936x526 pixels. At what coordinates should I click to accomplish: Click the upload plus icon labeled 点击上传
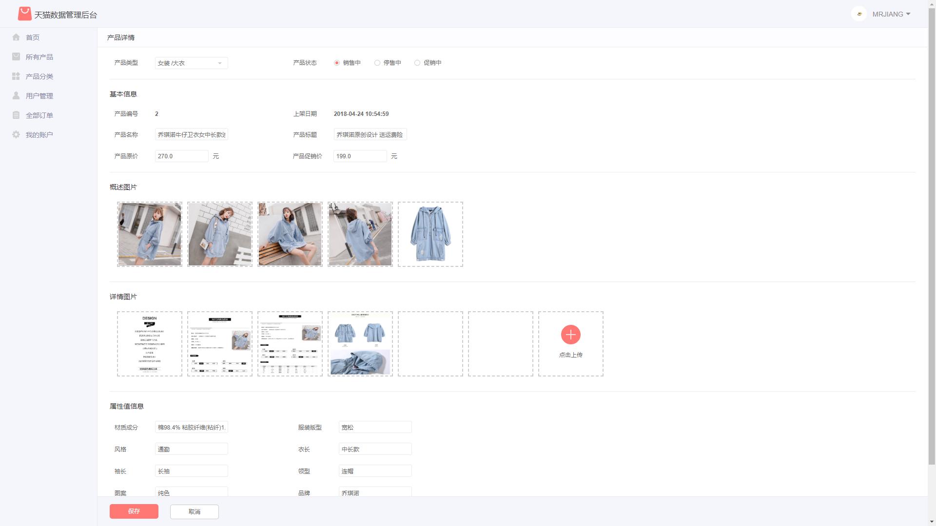click(570, 335)
